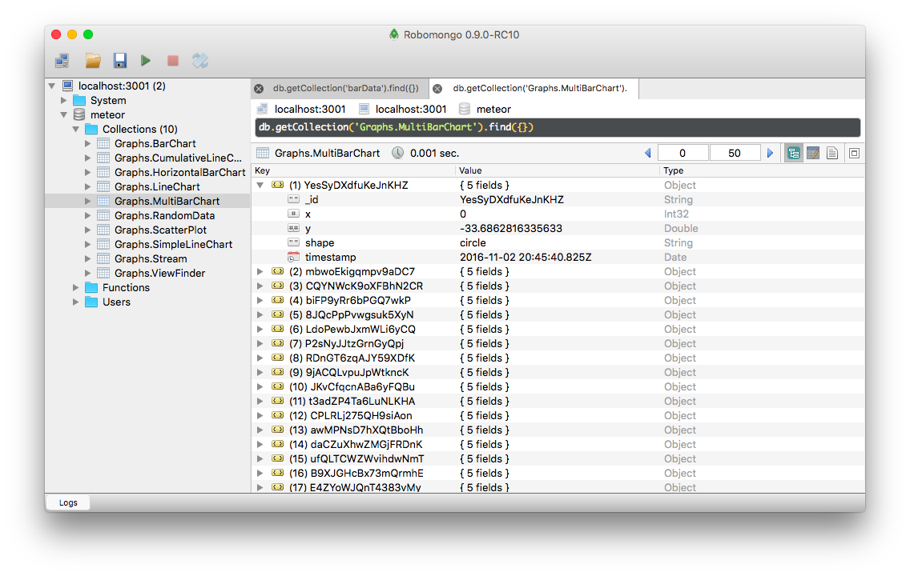Image resolution: width=910 pixels, height=576 pixels.
Task: Click the meteor database icon in sidebar
Action: pyautogui.click(x=79, y=114)
